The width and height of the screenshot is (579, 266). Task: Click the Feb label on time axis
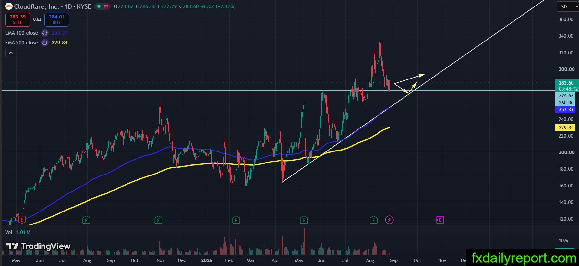coord(229,260)
